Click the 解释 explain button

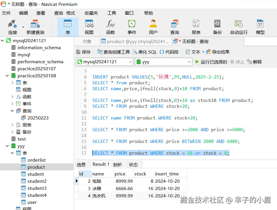[254, 62]
